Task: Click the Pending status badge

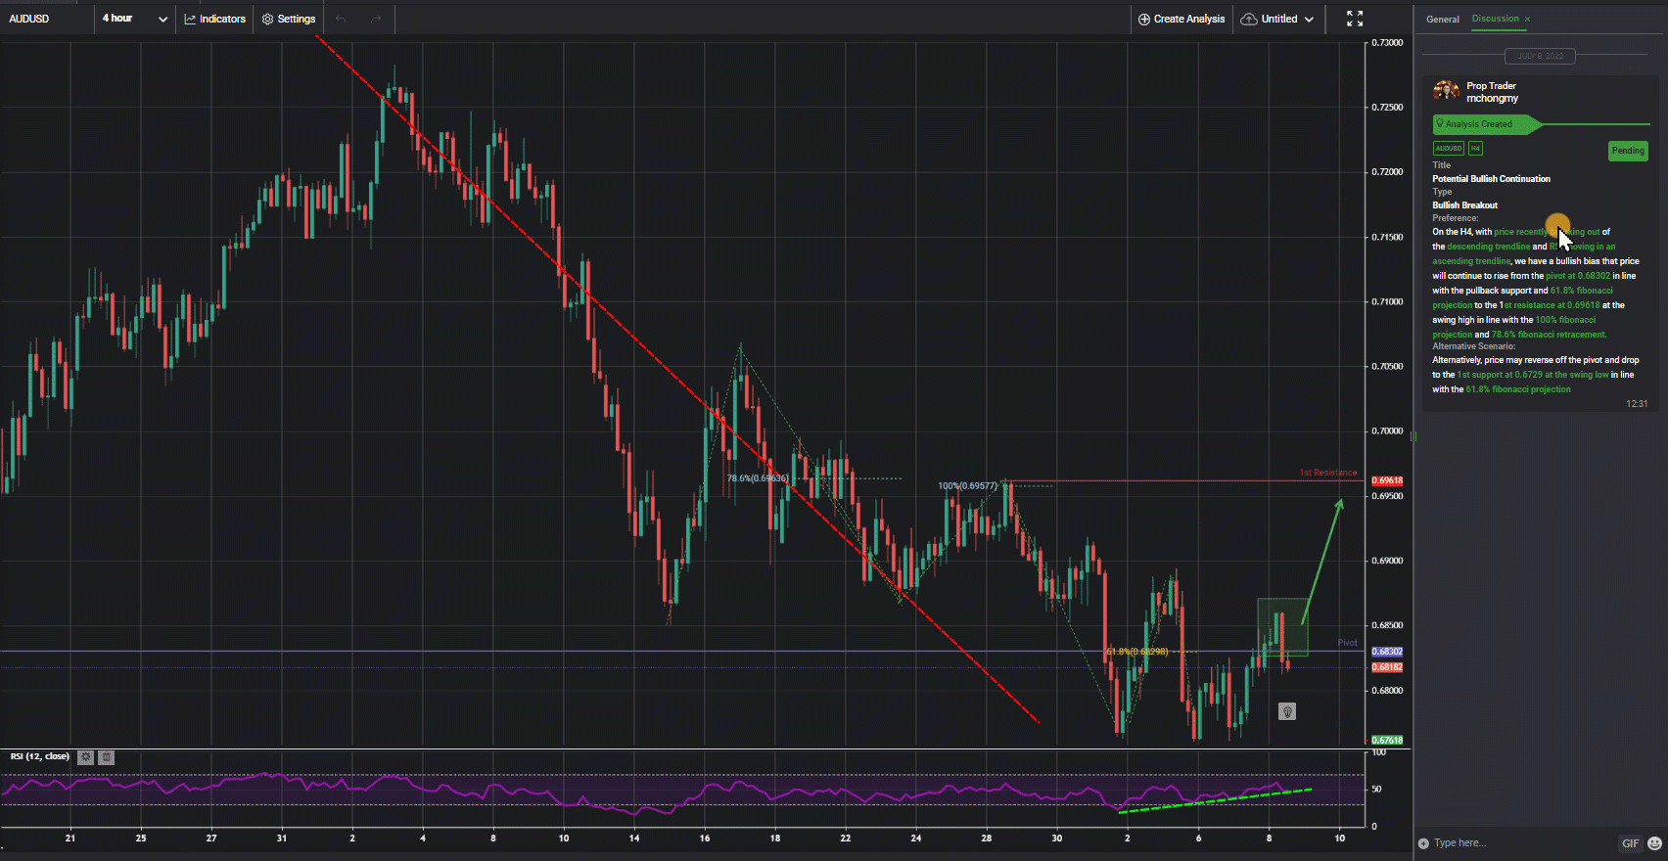Action: click(1628, 151)
